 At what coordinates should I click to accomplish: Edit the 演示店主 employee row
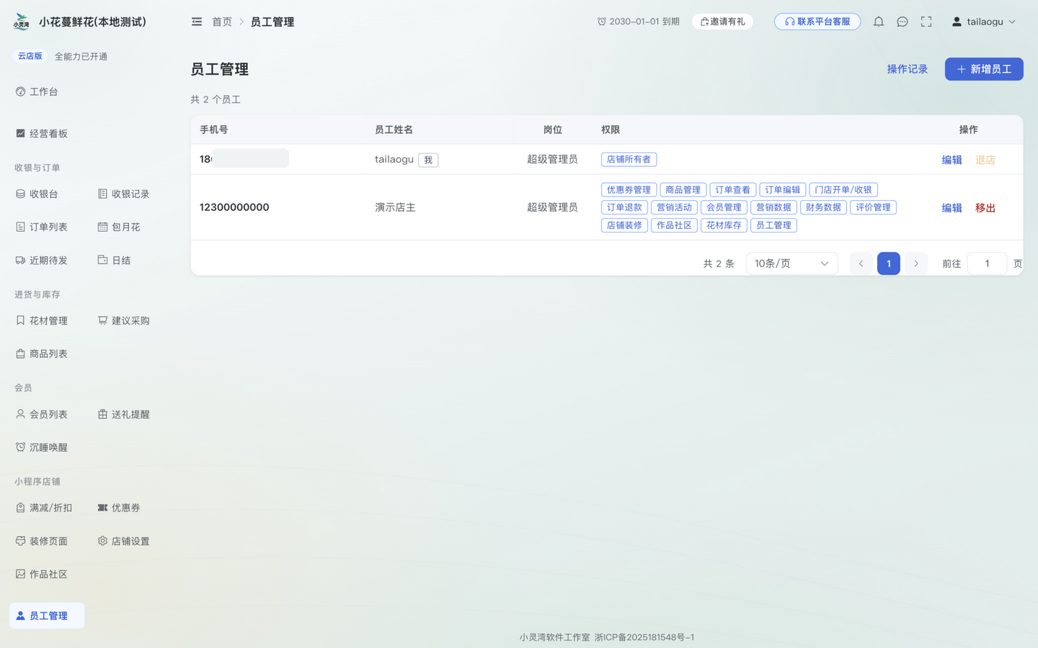click(x=951, y=207)
